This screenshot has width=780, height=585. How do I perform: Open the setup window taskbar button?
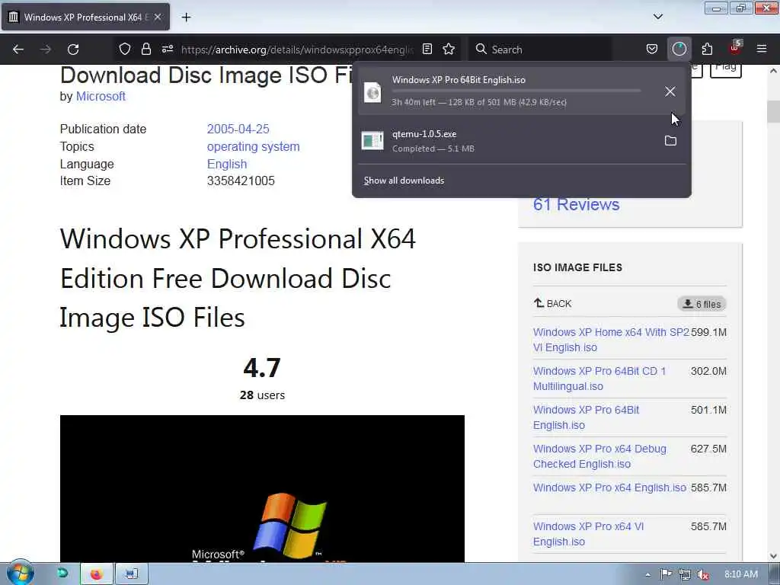click(131, 574)
